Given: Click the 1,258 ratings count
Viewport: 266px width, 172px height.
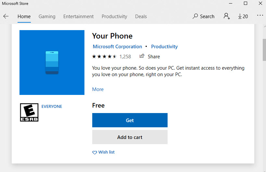Looking at the screenshot, I should click(125, 56).
